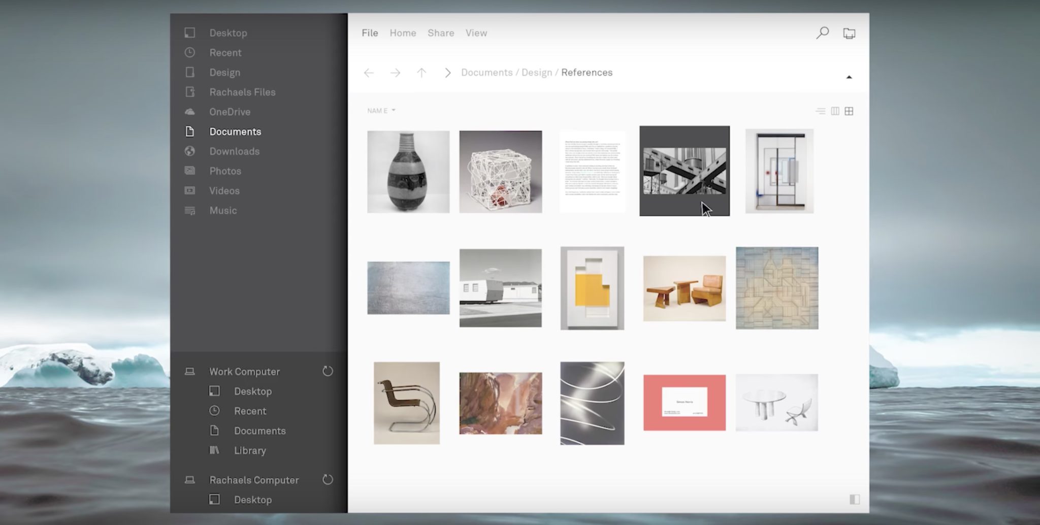
Task: Select the list view icon
Action: (x=821, y=111)
